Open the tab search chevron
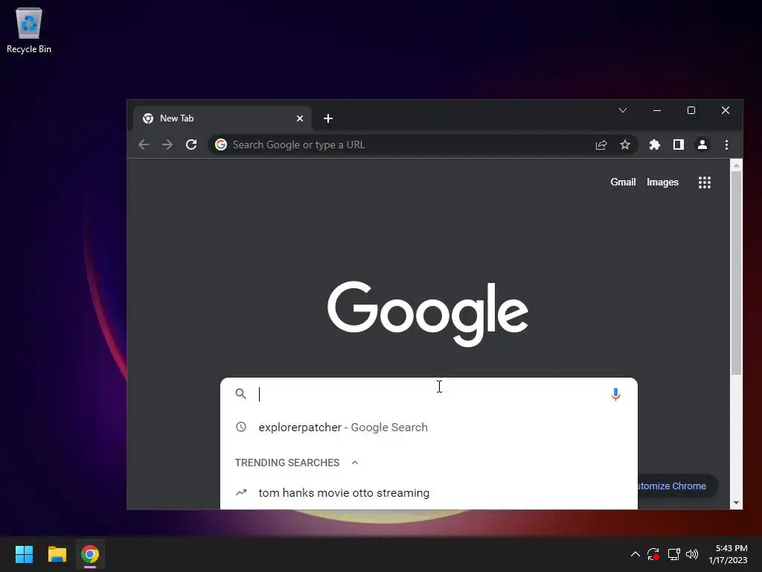762x572 pixels. tap(623, 110)
